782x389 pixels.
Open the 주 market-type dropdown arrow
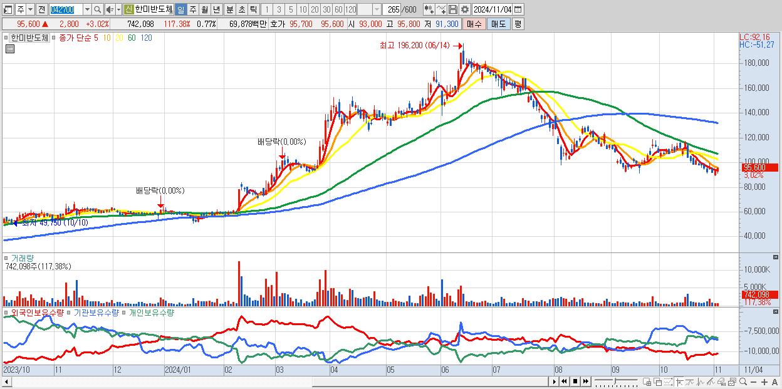coord(30,9)
